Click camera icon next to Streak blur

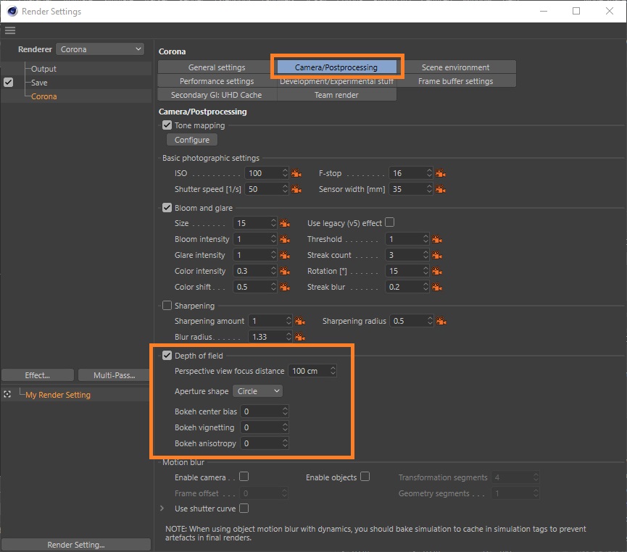coord(436,287)
